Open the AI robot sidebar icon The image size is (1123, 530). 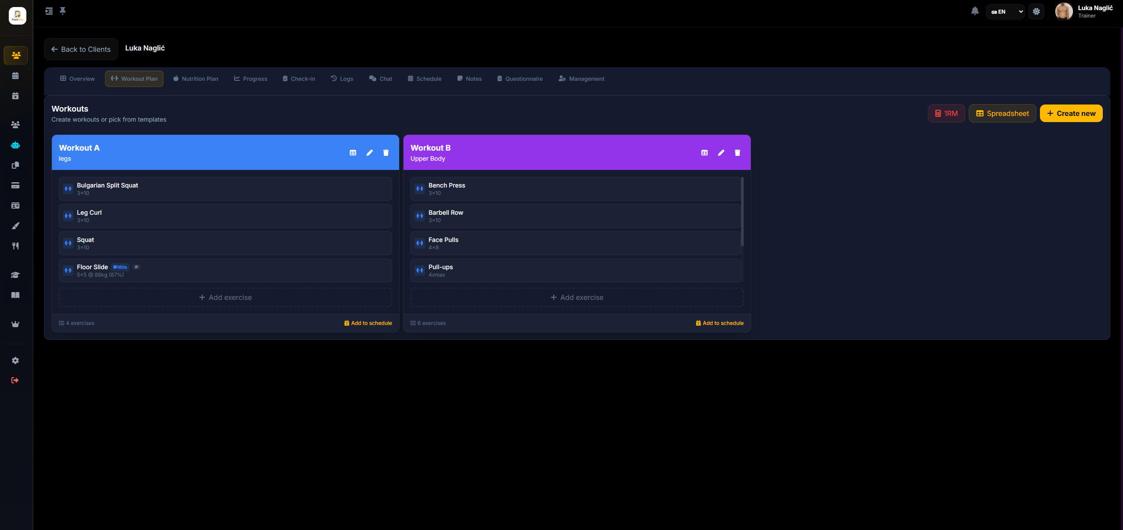[15, 145]
